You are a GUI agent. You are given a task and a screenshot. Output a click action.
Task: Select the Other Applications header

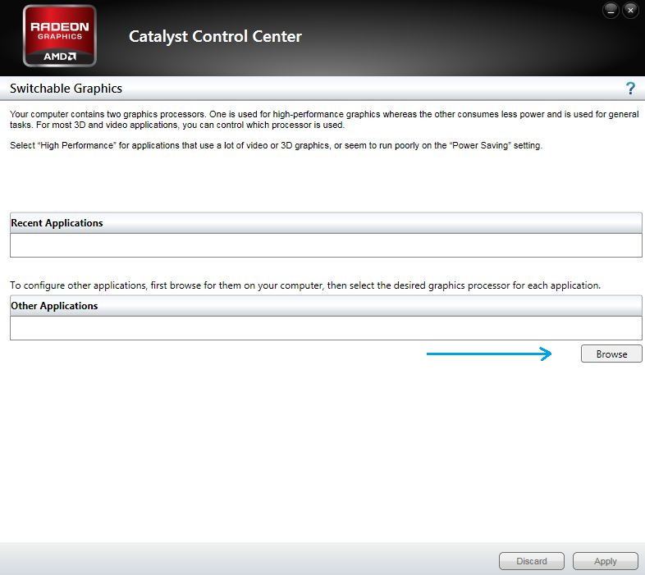click(326, 306)
